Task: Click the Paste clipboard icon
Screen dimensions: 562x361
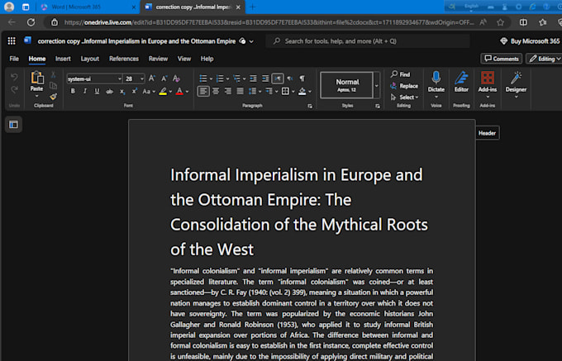Action: 36,79
